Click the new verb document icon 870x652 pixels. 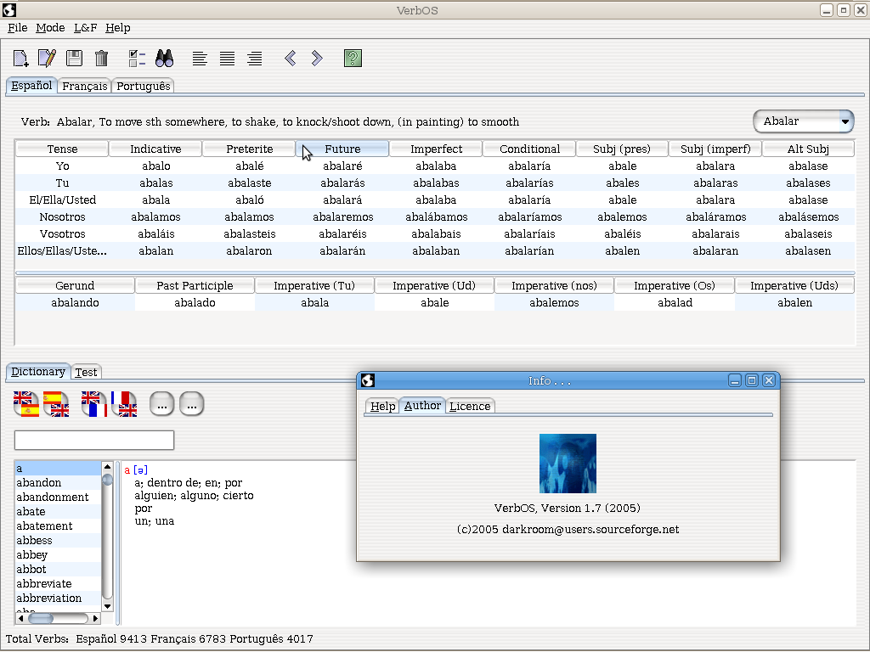pos(21,59)
